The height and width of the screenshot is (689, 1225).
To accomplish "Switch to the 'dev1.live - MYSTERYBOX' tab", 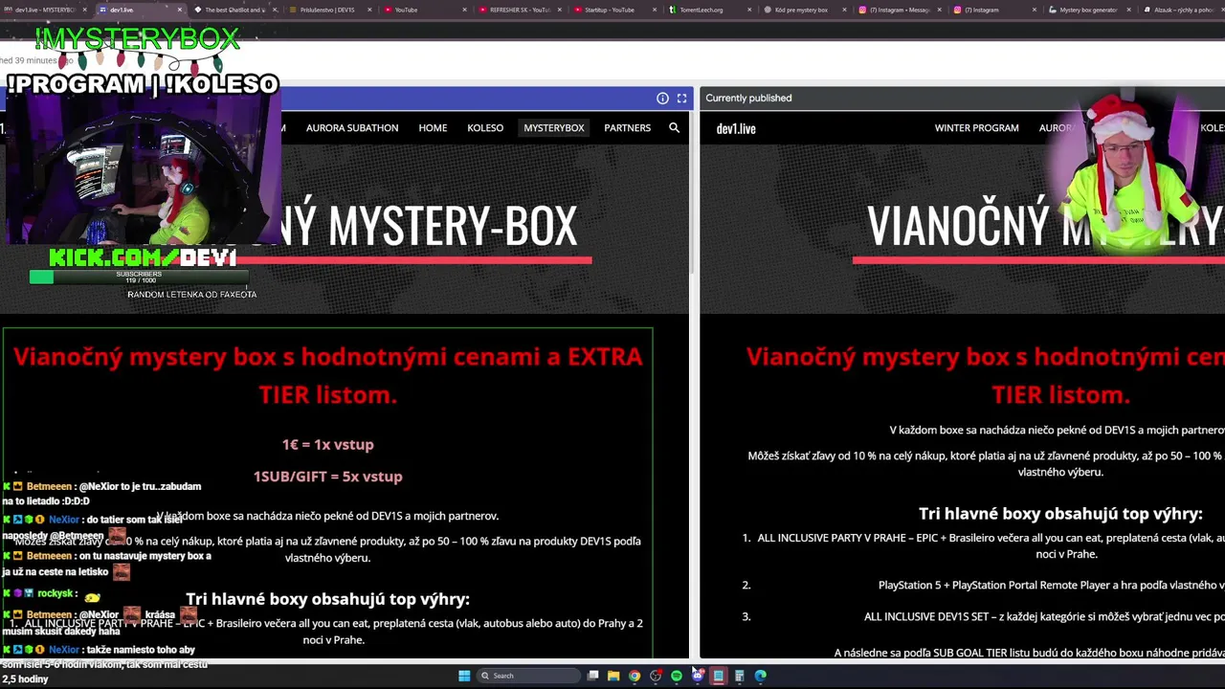I will tap(43, 10).
